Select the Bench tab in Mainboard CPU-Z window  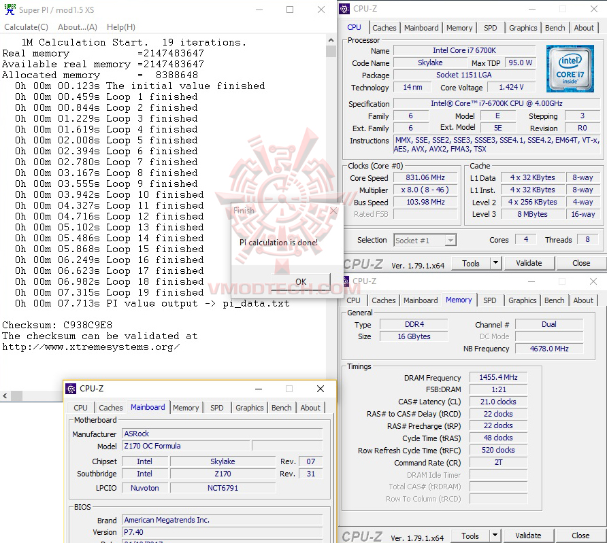tap(282, 408)
